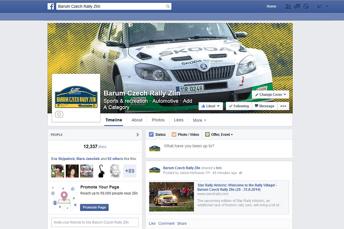Screen dimensions: 344x229
Task: Toggle the Following button
Action: pyautogui.click(x=239, y=106)
